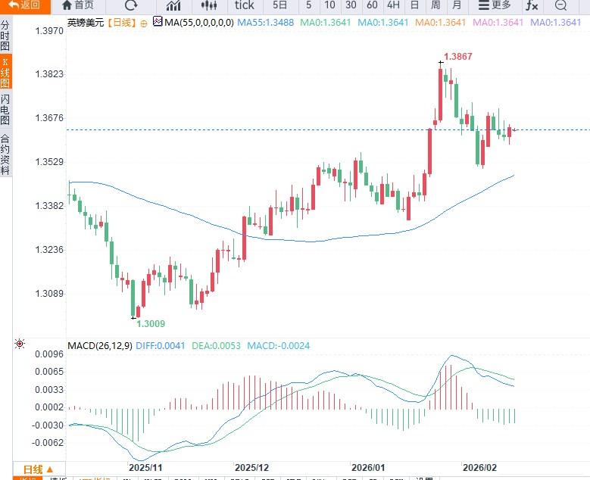Open the line chart type icon
590x480 pixels.
pos(173,5)
